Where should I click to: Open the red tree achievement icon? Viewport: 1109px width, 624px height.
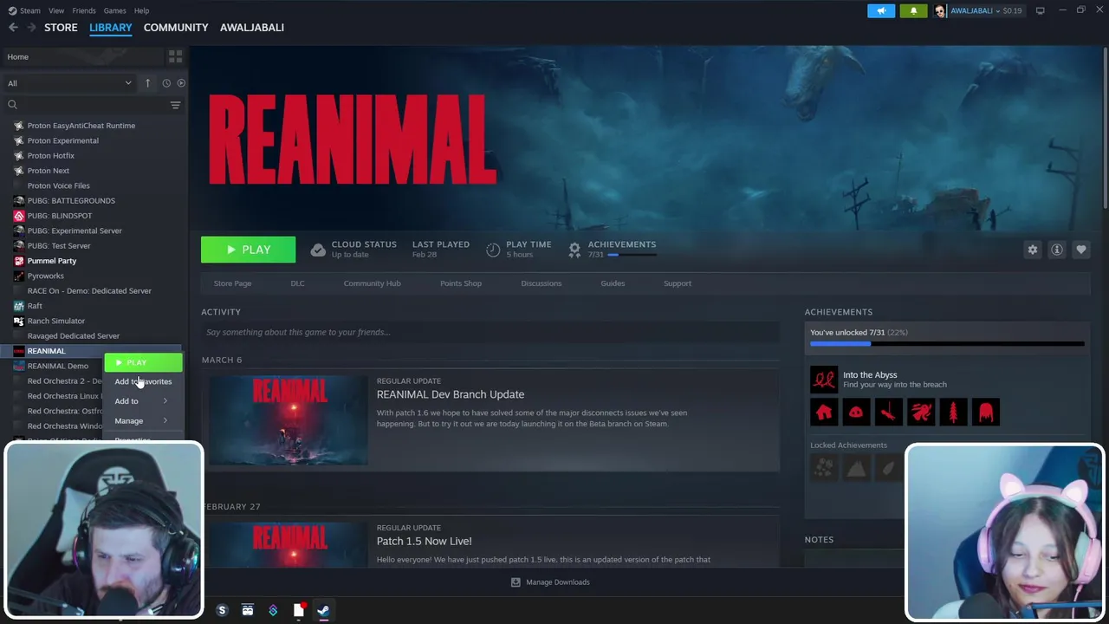click(953, 413)
